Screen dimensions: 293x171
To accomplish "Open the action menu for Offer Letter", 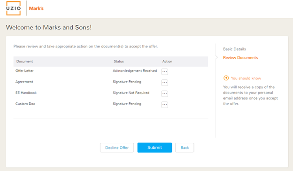I will click(164, 71).
